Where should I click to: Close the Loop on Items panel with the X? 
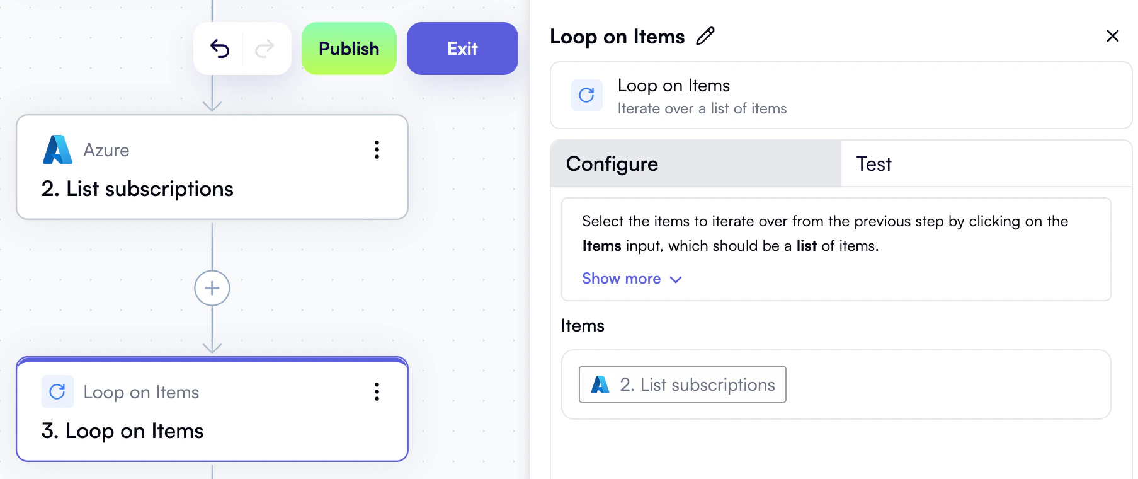click(1113, 37)
